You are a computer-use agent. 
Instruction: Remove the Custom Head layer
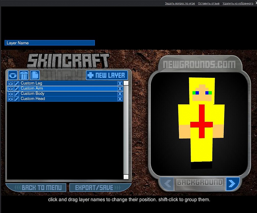[120, 99]
